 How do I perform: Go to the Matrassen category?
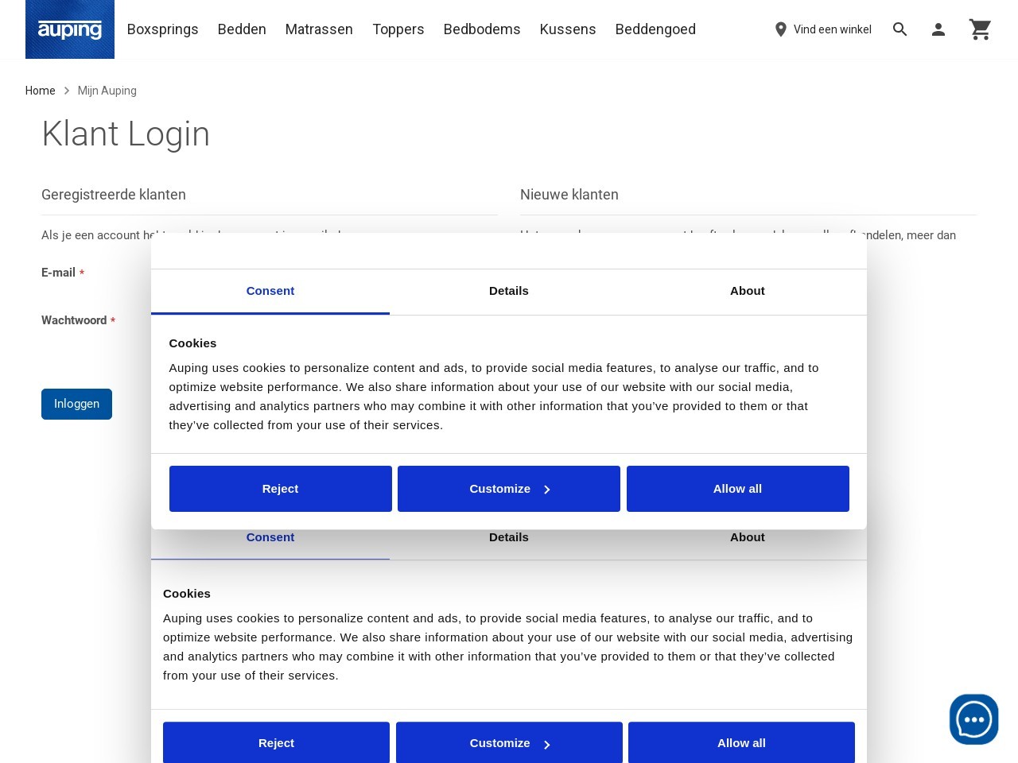[x=319, y=29]
